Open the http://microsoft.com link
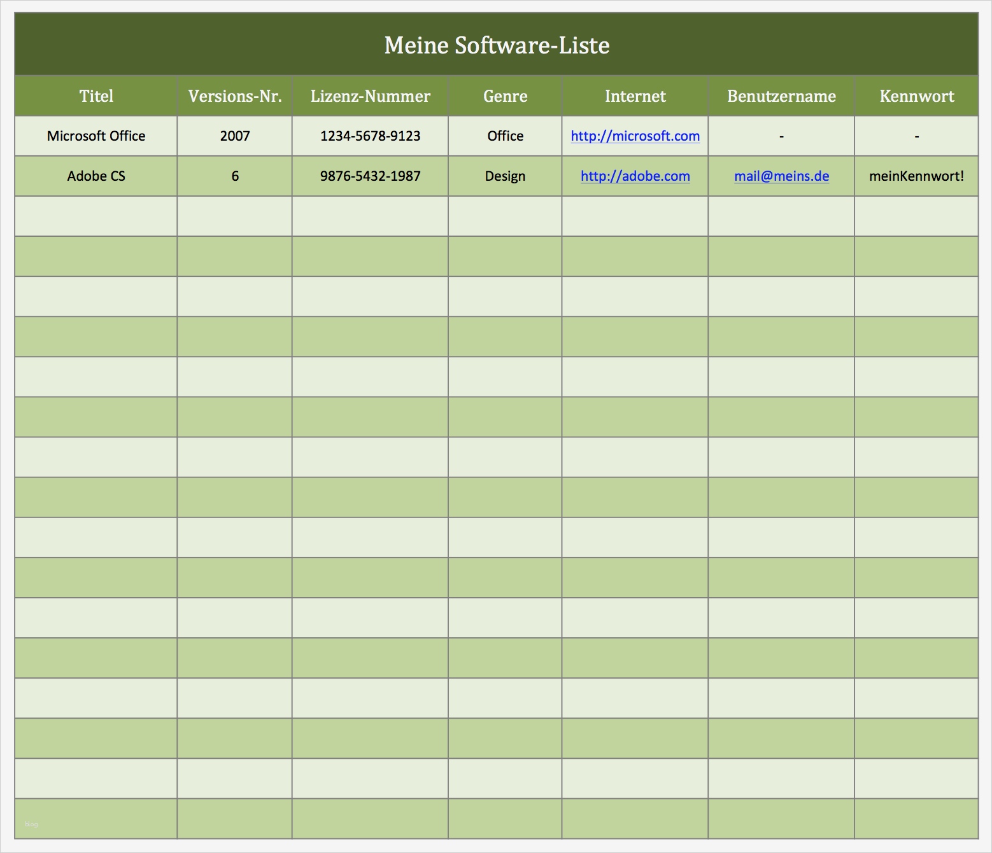Screen dimensions: 992x853 (635, 136)
